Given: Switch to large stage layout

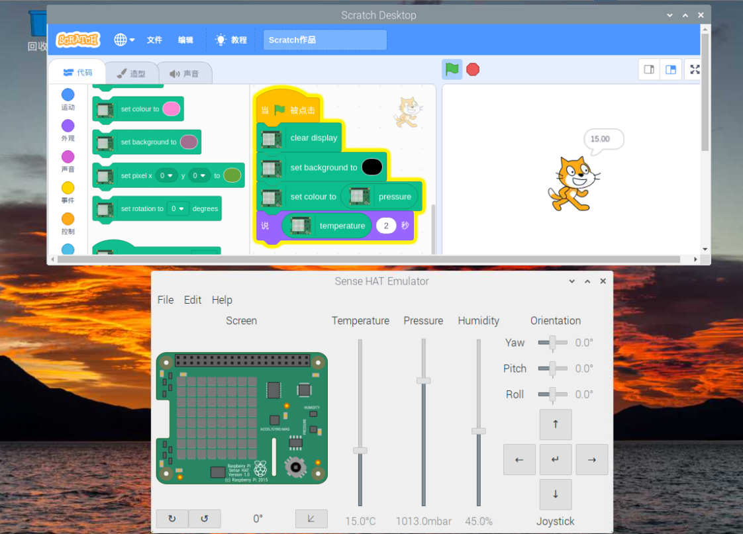Looking at the screenshot, I should tap(671, 69).
